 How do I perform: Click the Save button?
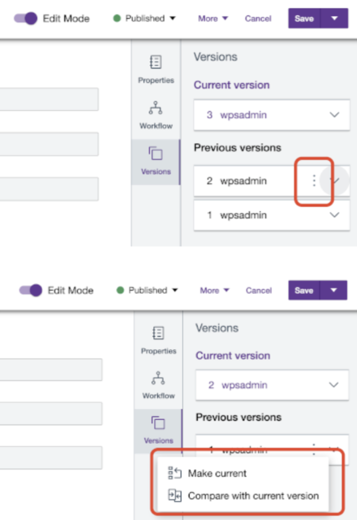click(x=304, y=18)
